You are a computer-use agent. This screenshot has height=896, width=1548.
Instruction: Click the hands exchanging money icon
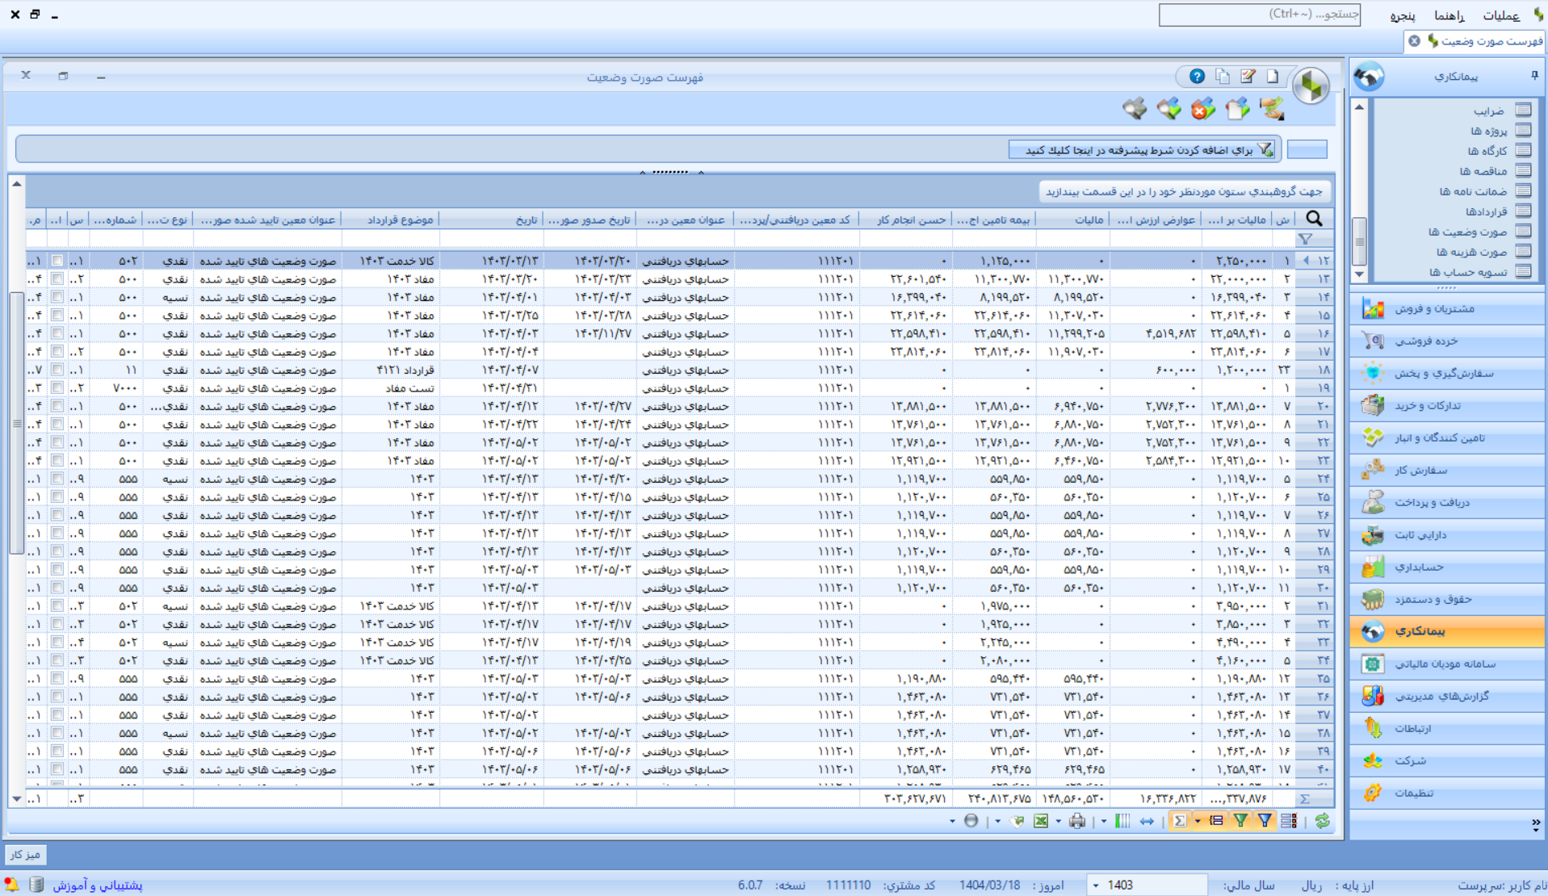tap(1271, 108)
